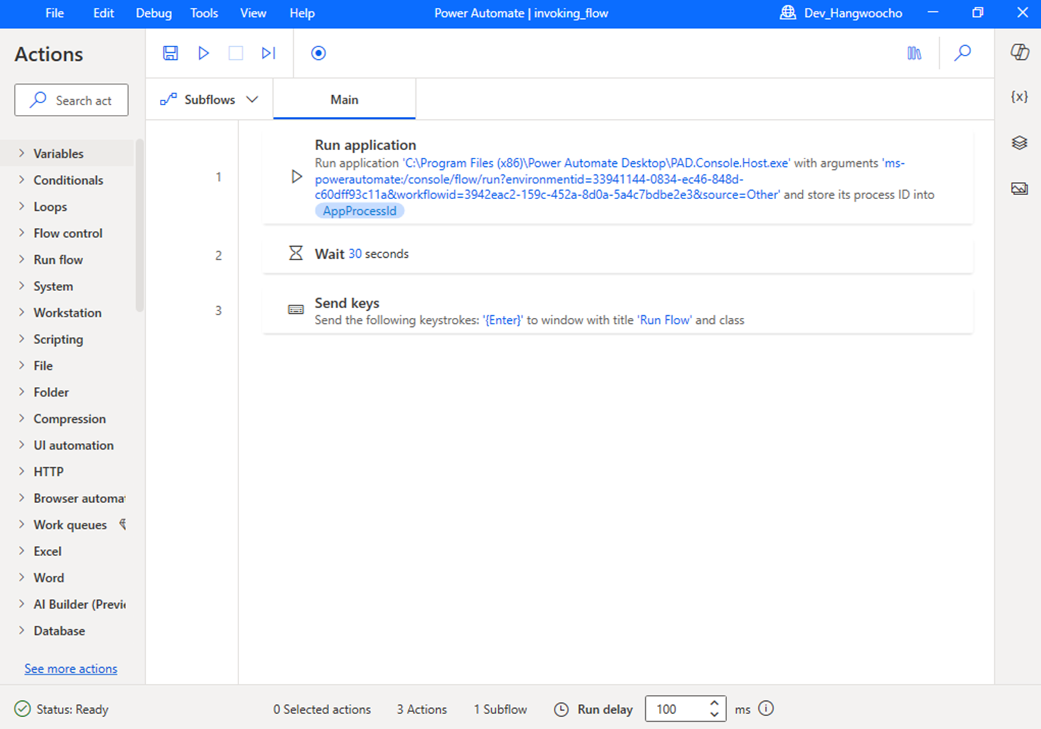Screen dimensions: 1041x729
Task: Expand the File action group
Action: (22, 365)
